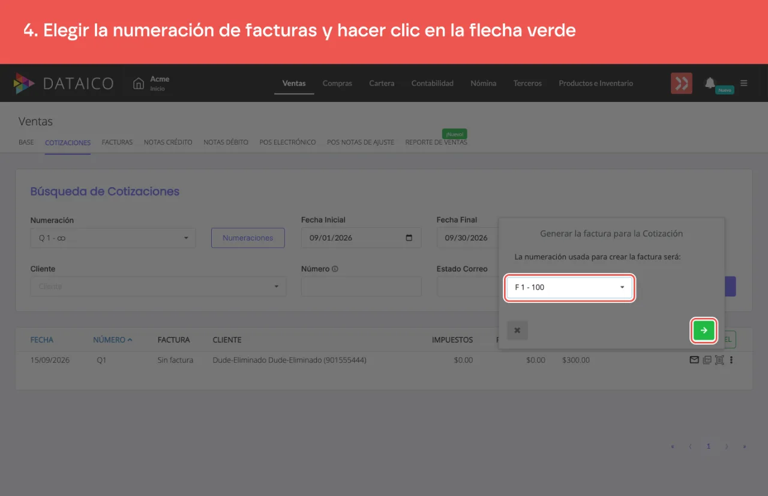This screenshot has width=768, height=496.
Task: Click the Estado Correo field
Action: (467, 287)
